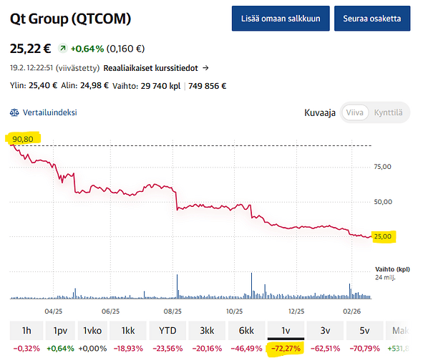Select the 3kk time range tab

click(x=207, y=331)
